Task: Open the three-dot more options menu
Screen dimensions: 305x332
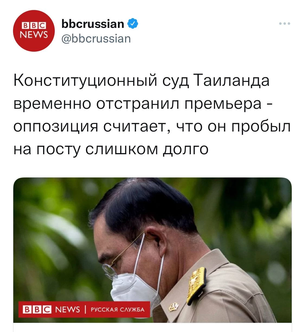Action: [x=285, y=24]
